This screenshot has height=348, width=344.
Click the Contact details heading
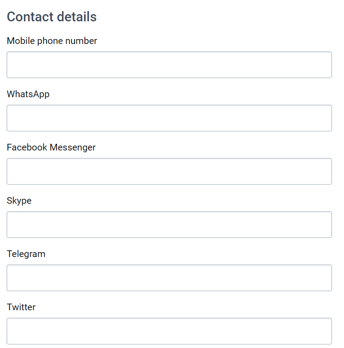click(52, 17)
